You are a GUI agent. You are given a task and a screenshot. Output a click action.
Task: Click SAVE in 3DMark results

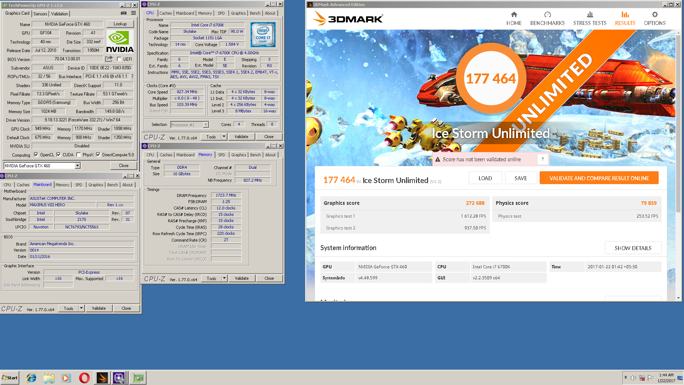pos(521,178)
